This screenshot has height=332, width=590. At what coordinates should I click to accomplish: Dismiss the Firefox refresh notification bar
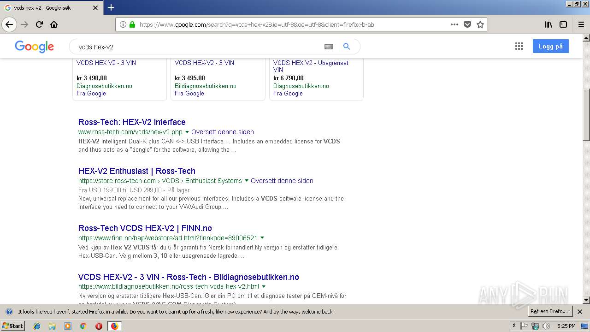point(580,312)
